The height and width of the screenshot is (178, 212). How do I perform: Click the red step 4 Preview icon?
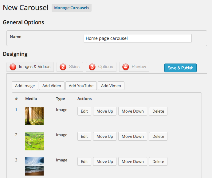click(x=125, y=67)
